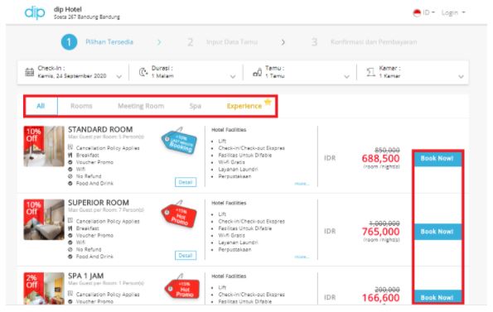Click the blue Last Minute Booking tag

pos(179,141)
